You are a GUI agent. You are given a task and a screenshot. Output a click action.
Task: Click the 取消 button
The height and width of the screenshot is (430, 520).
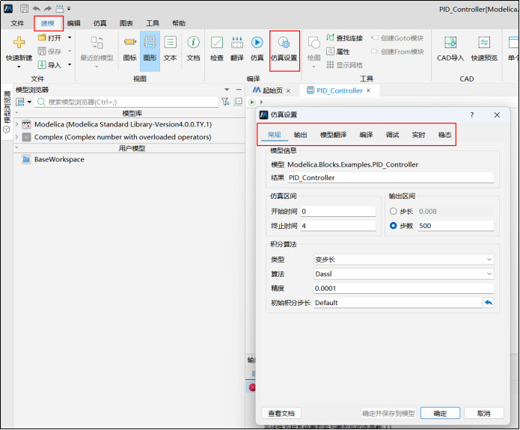click(484, 413)
